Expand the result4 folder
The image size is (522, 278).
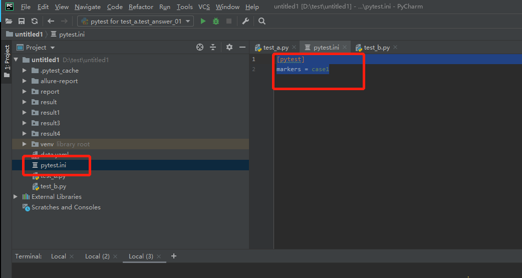(x=25, y=134)
